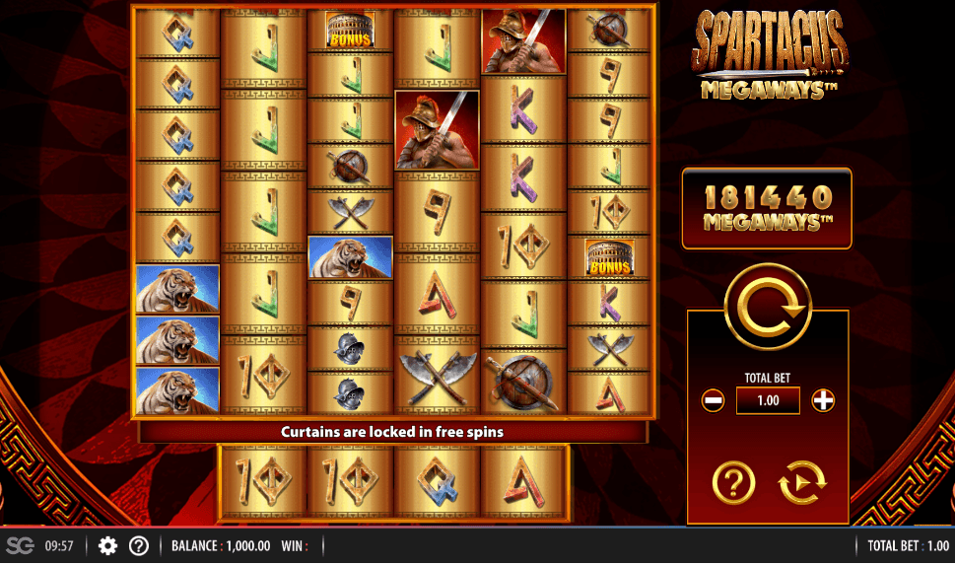
Task: Decrease total bet with minus button
Action: 713,401
